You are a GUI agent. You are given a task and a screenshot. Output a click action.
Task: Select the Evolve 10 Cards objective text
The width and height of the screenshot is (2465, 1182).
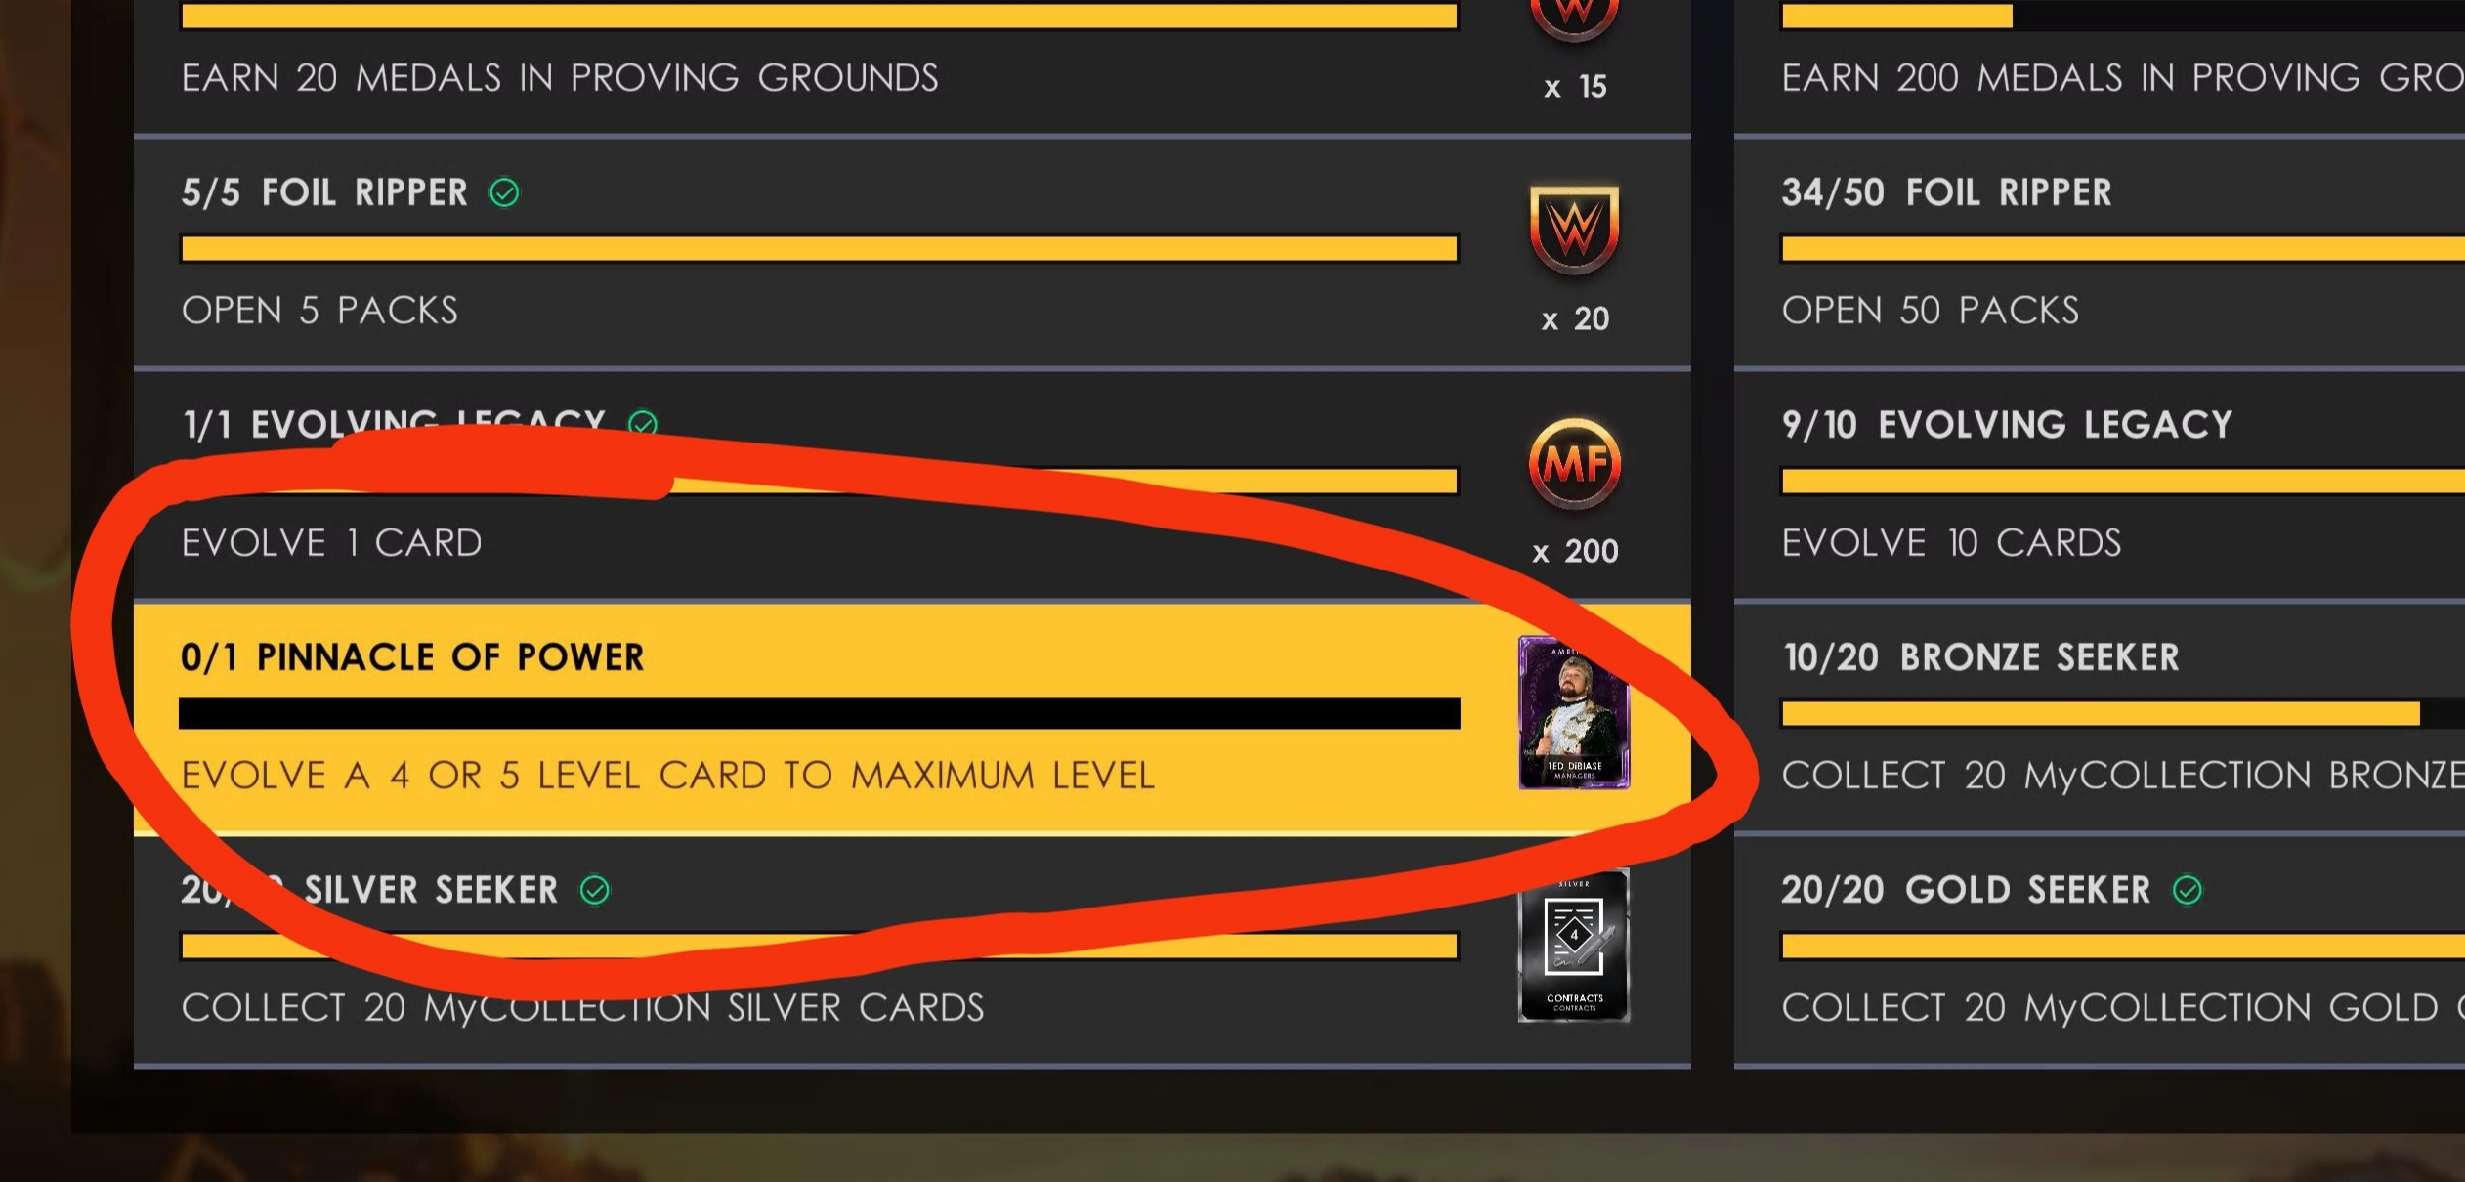(x=1951, y=543)
